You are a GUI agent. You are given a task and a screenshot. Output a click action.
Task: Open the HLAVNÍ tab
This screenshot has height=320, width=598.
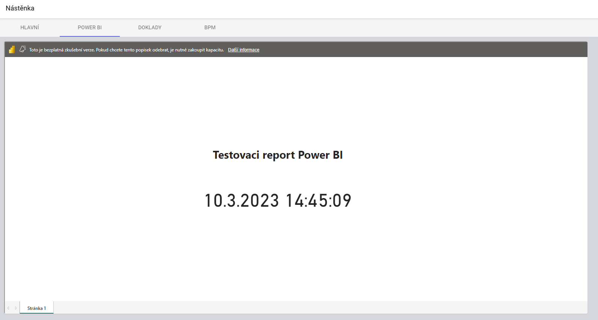tap(30, 27)
